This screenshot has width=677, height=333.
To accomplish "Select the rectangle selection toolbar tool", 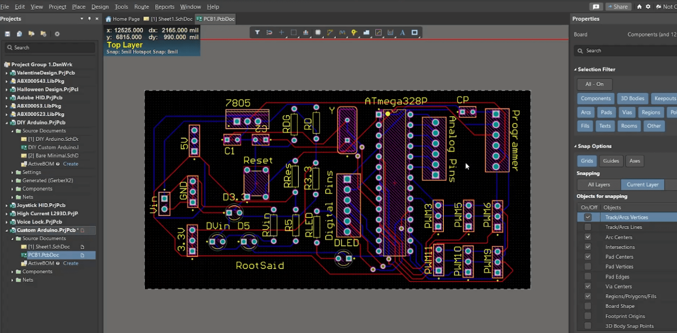I will click(x=293, y=32).
